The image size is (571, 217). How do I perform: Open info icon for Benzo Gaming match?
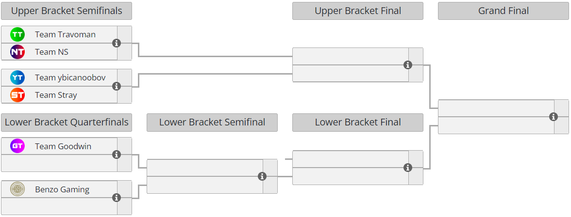pos(117,198)
